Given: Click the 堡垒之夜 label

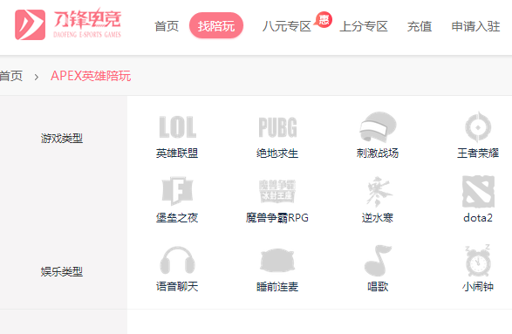Looking at the screenshot, I should pyautogui.click(x=177, y=217).
